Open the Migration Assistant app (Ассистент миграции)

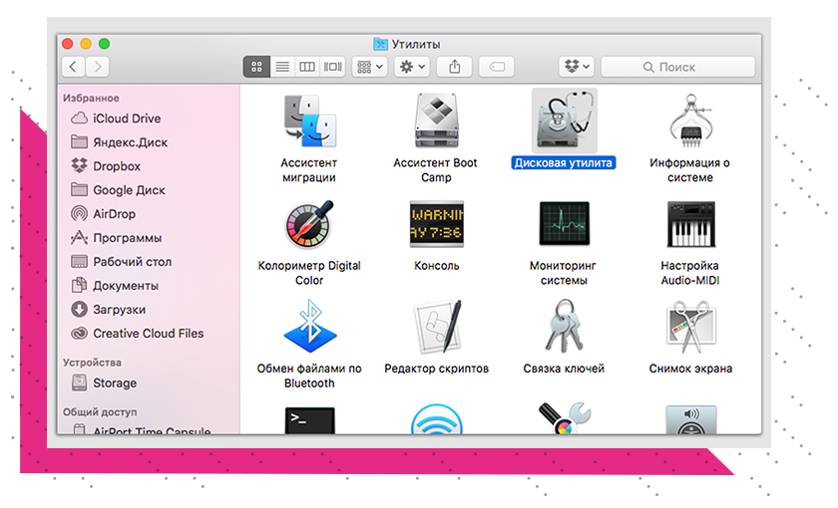tap(309, 122)
